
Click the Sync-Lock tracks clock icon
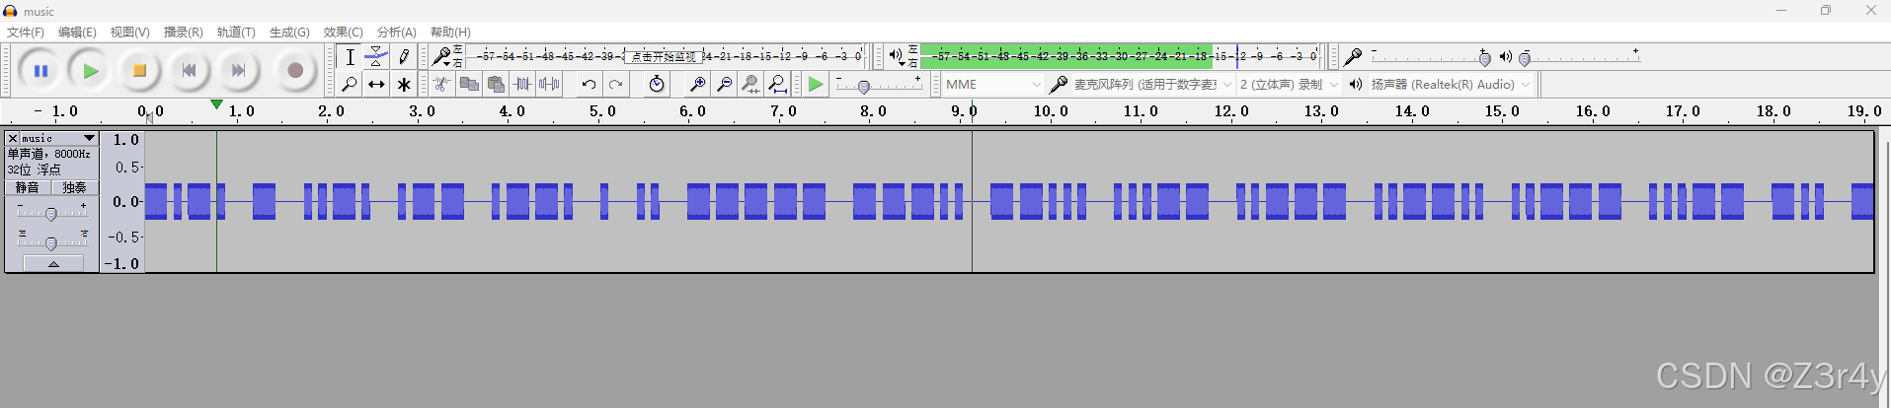[x=657, y=85]
